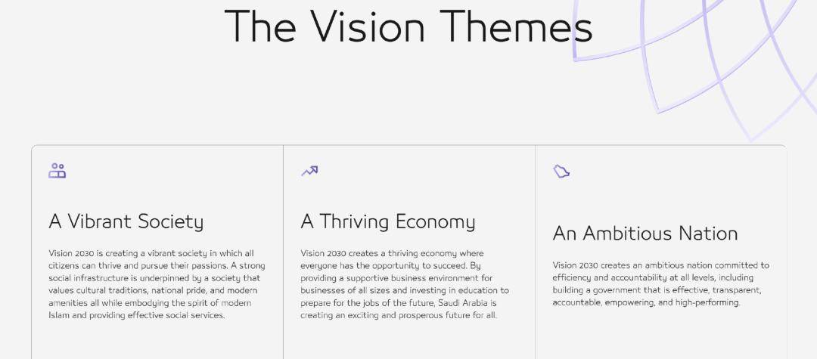
Task: Click the word "Vision" in the page title
Action: pos(370,26)
